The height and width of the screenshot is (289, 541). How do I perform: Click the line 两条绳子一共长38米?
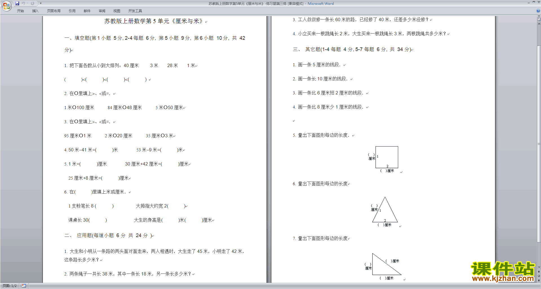click(128, 274)
